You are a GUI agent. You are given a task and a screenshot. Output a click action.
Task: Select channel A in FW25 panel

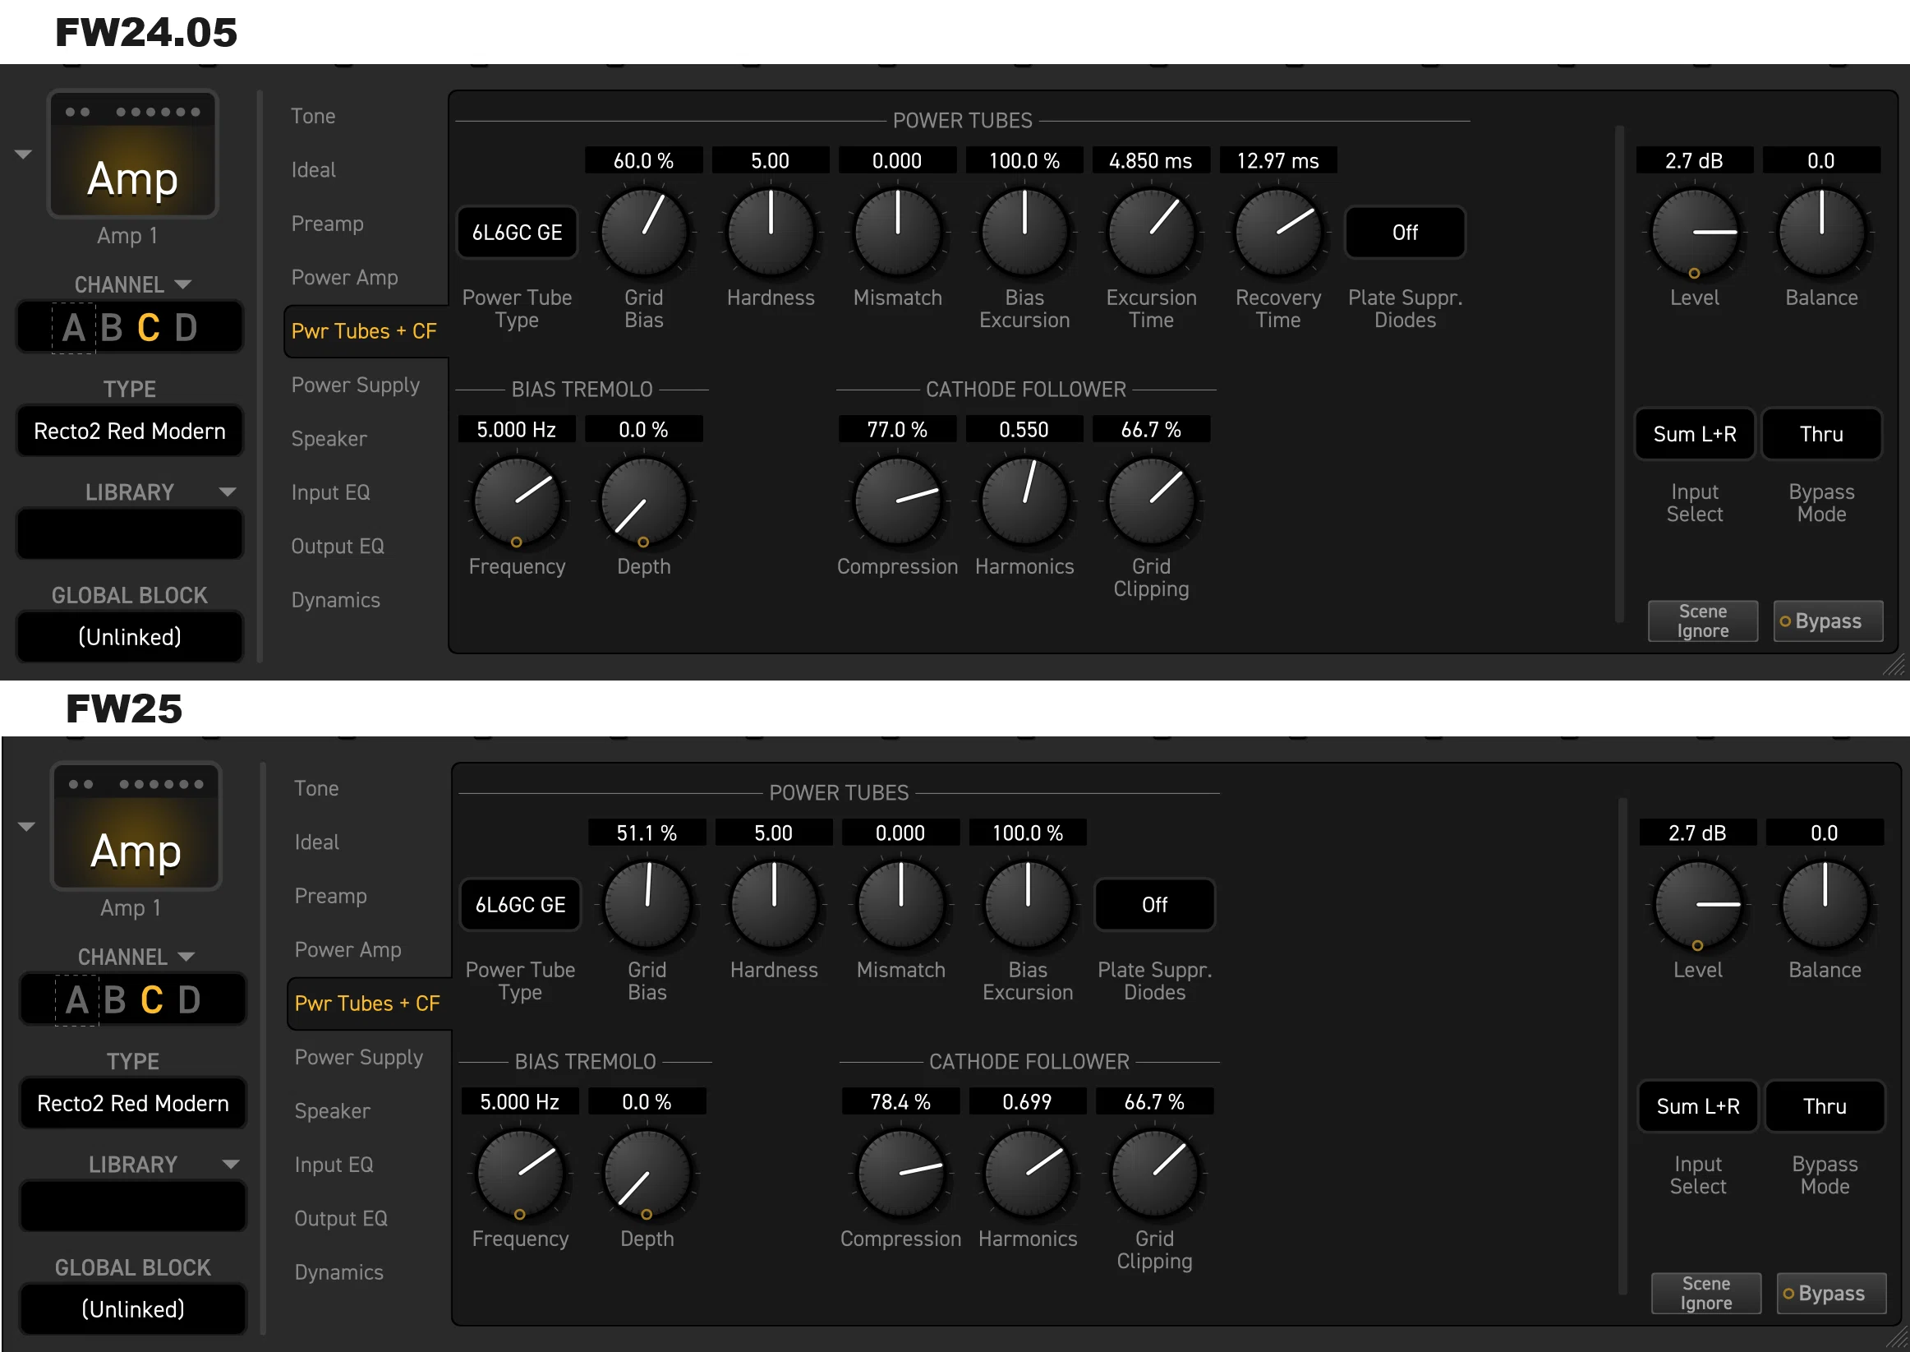(76, 1000)
